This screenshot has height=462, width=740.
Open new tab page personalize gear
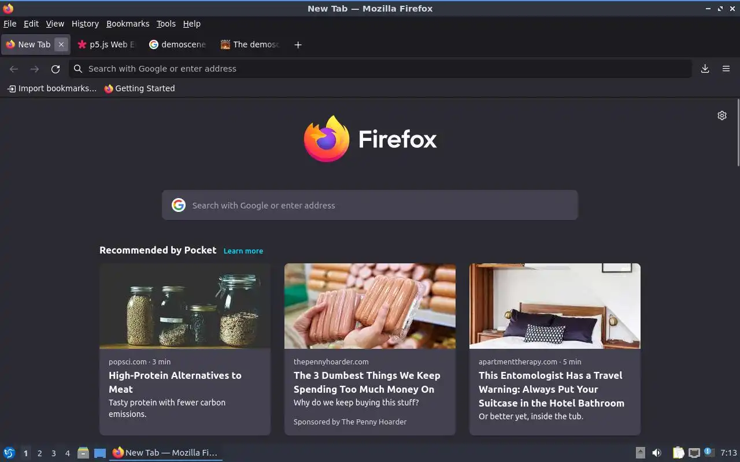click(x=722, y=115)
